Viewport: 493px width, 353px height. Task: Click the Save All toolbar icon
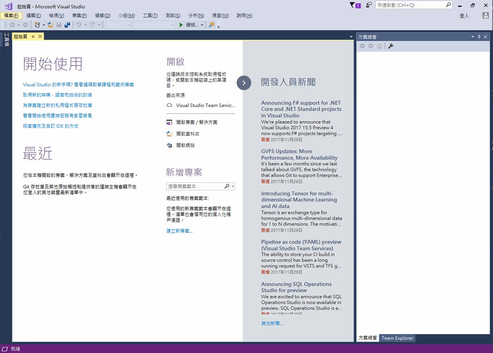pos(67,25)
